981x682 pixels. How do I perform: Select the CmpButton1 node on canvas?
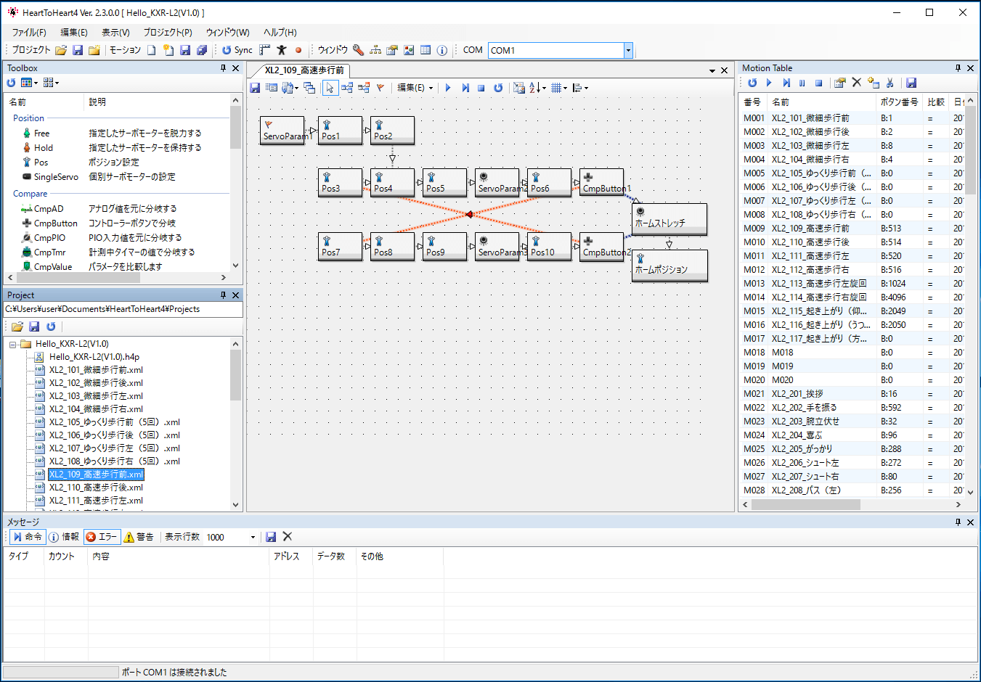[602, 183]
